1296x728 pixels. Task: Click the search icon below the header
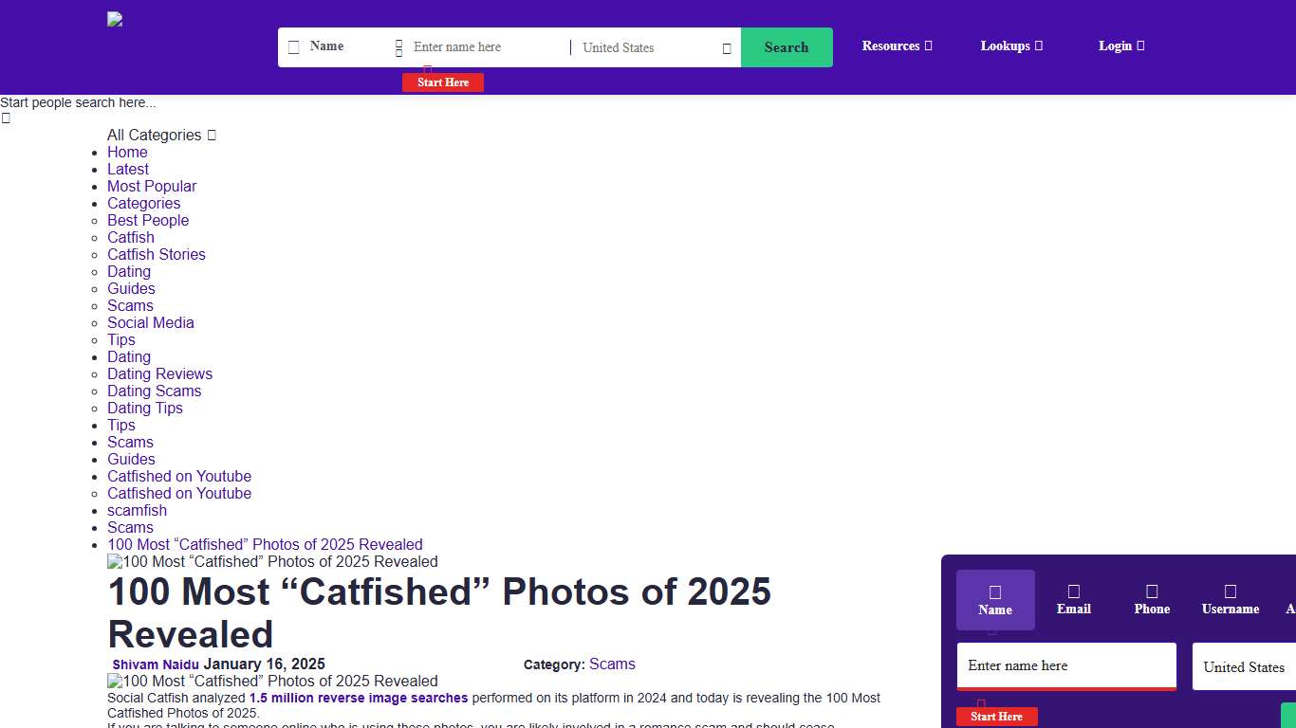point(6,118)
